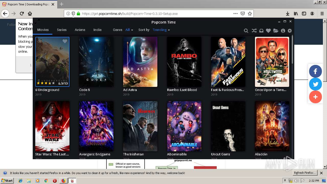
Task: Show site information icon in URL bar
Action: [x=68, y=14]
